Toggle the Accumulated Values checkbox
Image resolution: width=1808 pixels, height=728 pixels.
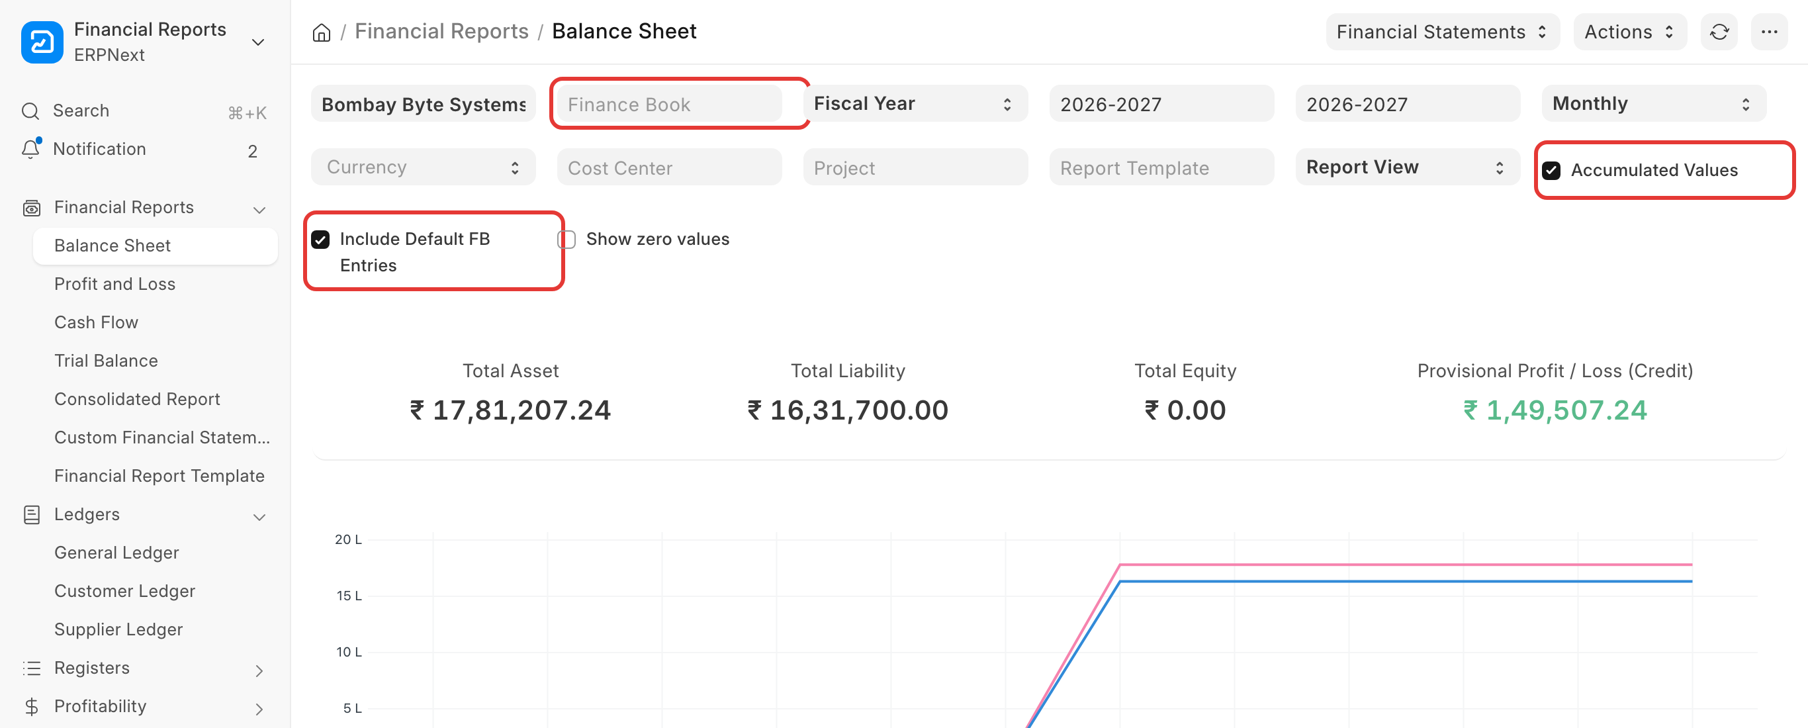tap(1551, 170)
